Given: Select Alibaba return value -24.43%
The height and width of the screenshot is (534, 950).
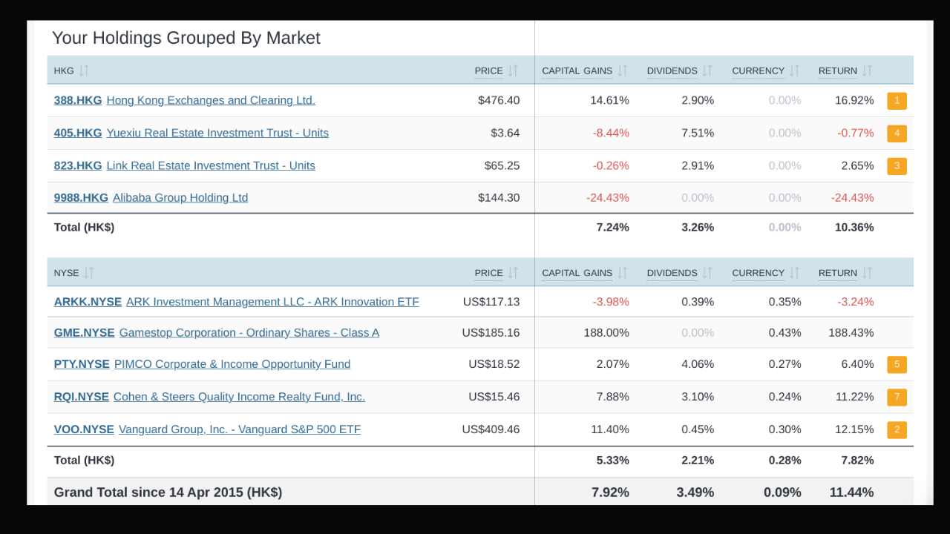Looking at the screenshot, I should (x=853, y=198).
